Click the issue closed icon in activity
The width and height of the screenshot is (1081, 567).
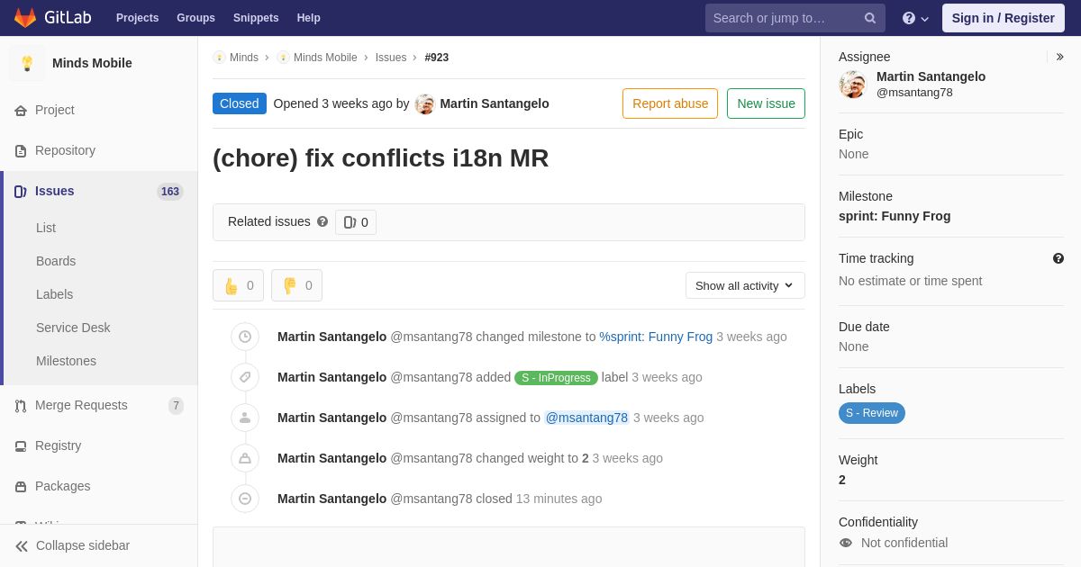point(245,499)
